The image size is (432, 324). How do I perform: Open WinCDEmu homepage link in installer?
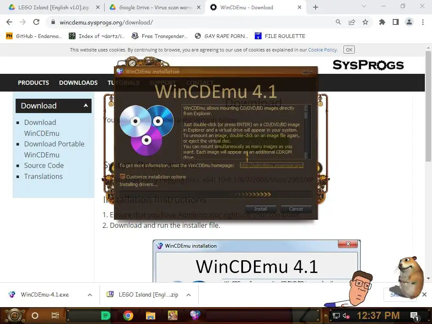coord(271,165)
